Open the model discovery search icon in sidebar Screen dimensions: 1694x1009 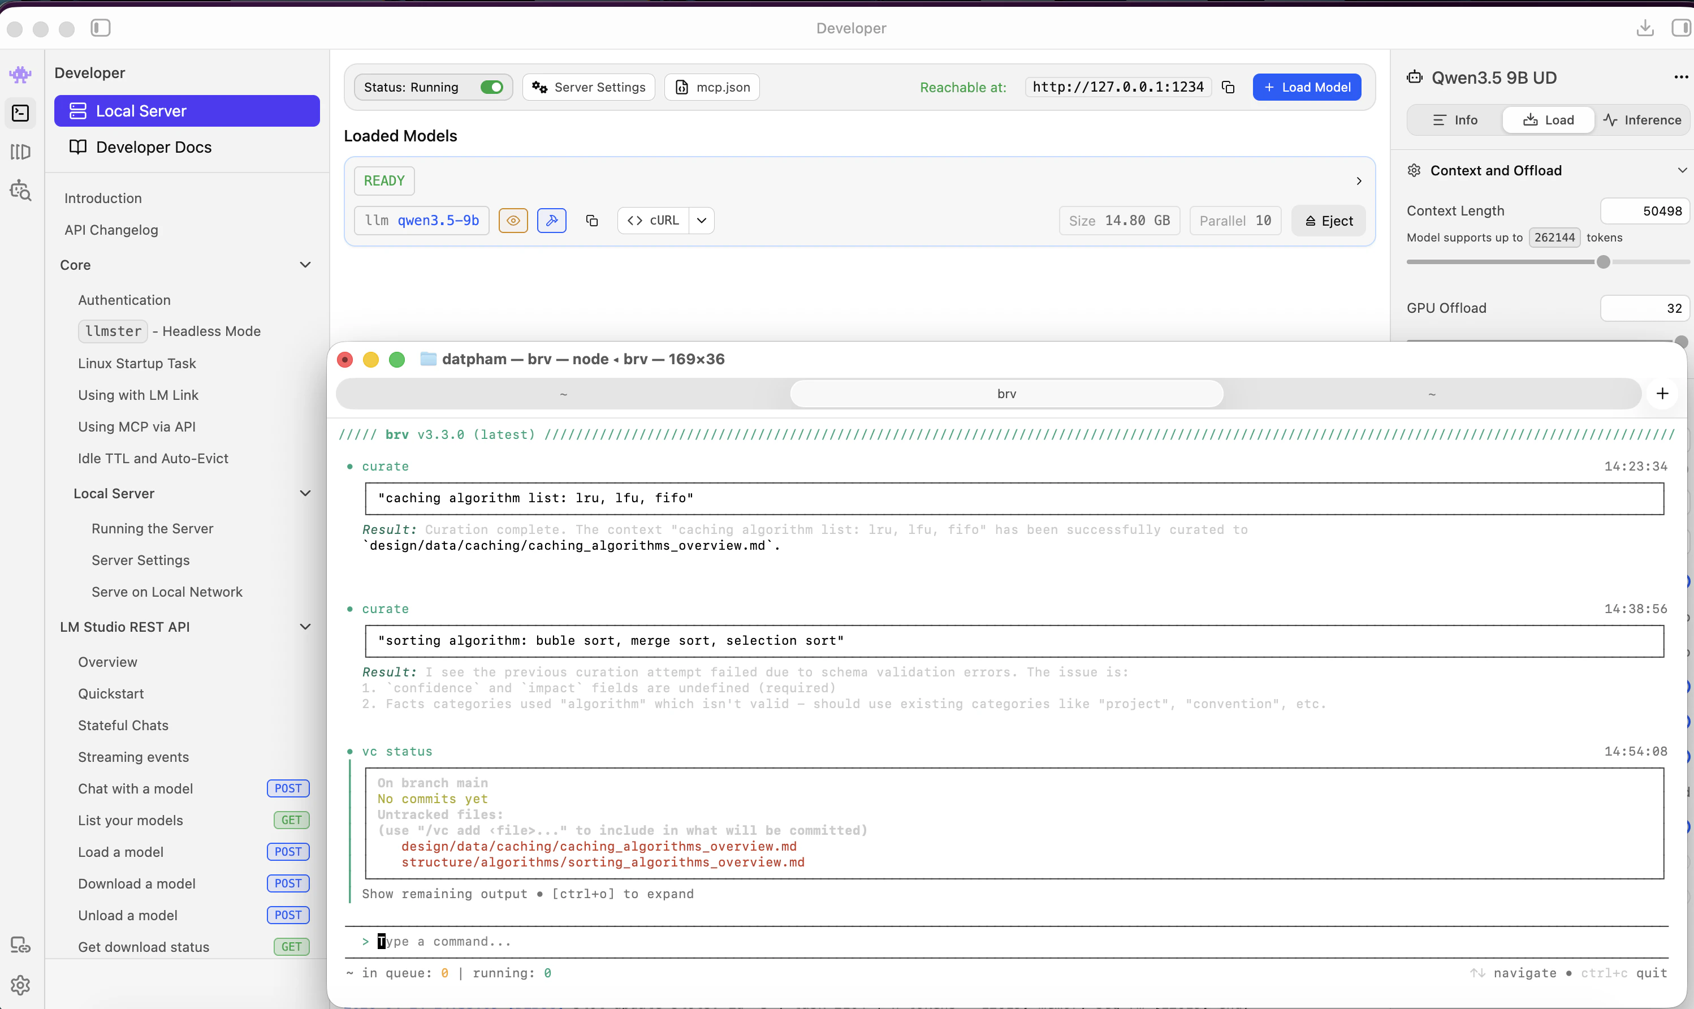point(20,191)
